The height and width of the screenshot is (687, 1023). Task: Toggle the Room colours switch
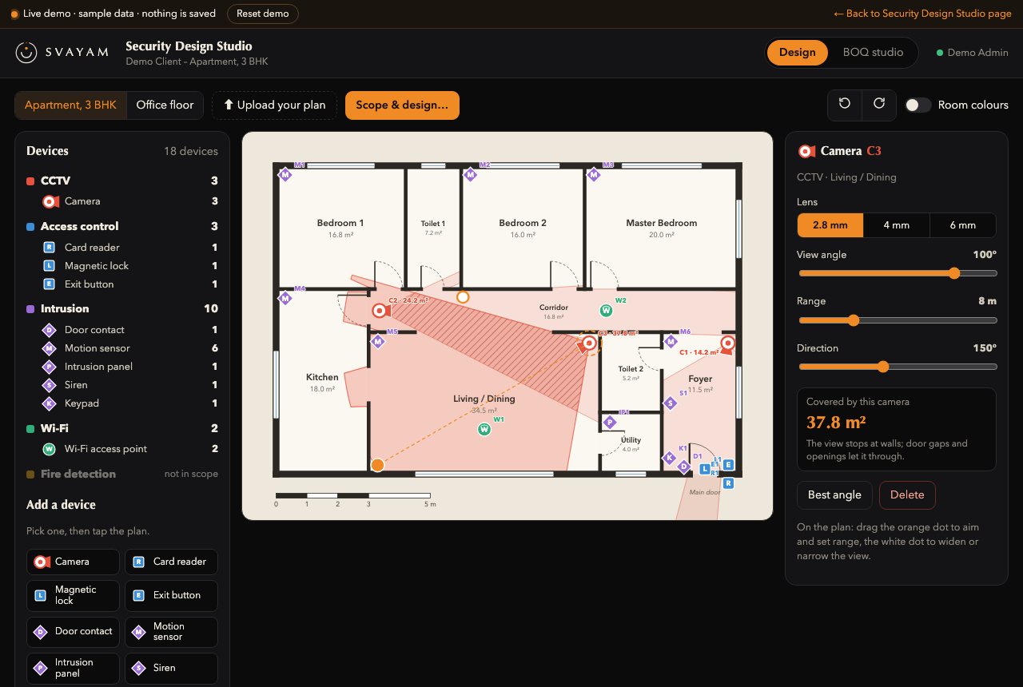(x=918, y=105)
